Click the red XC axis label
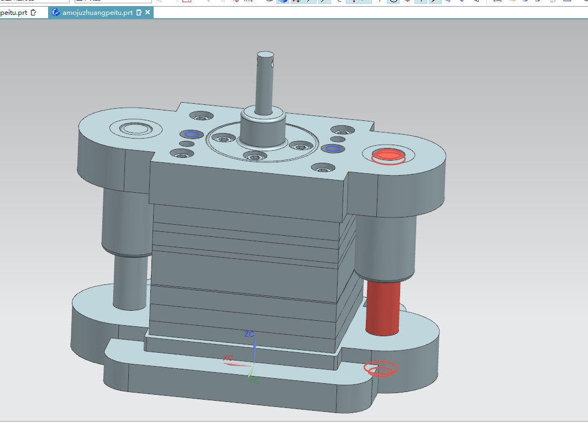 coord(227,358)
